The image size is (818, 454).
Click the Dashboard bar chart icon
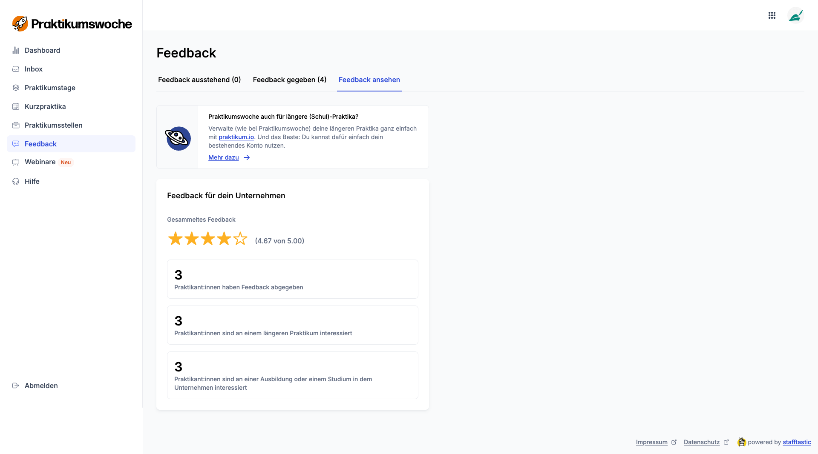tap(16, 50)
